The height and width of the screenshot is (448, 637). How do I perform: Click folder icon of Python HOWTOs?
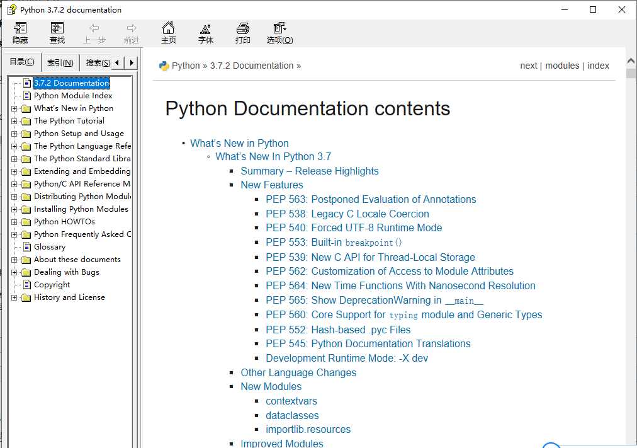[x=26, y=222]
